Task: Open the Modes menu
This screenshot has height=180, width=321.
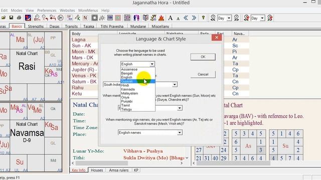Action: (x=17, y=10)
